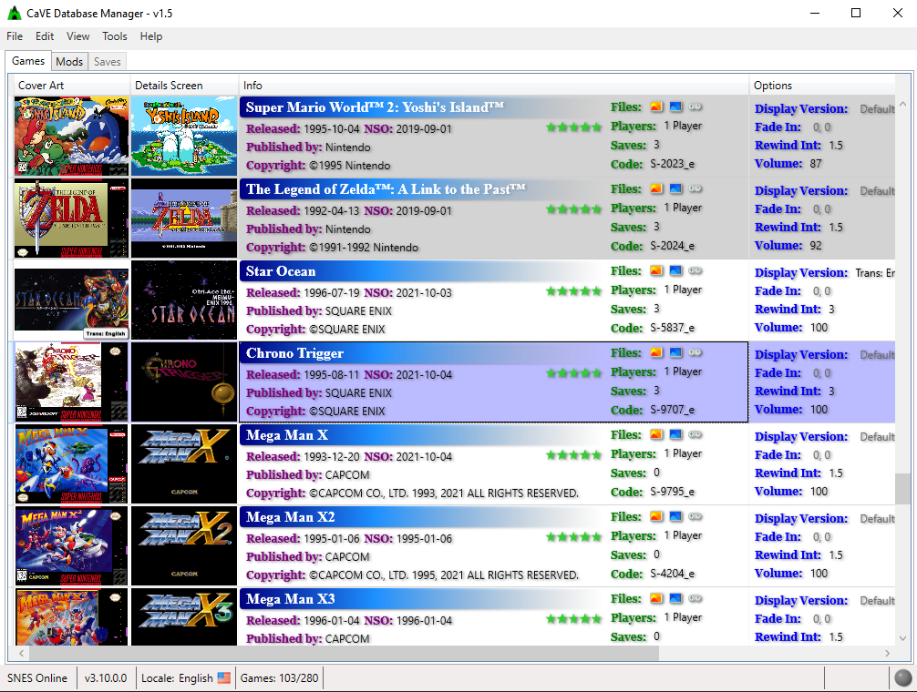Switch to the Saves tab
917x692 pixels.
pos(107,61)
